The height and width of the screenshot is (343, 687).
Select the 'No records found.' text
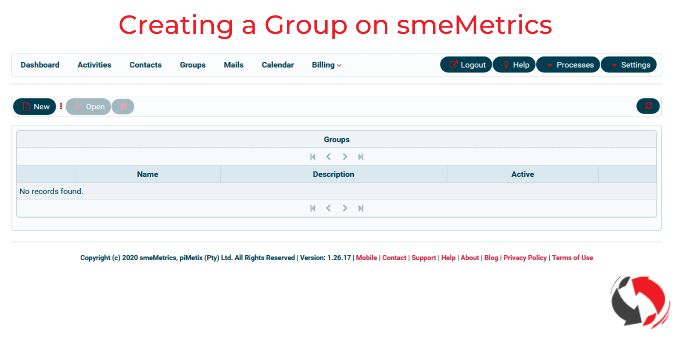click(51, 191)
